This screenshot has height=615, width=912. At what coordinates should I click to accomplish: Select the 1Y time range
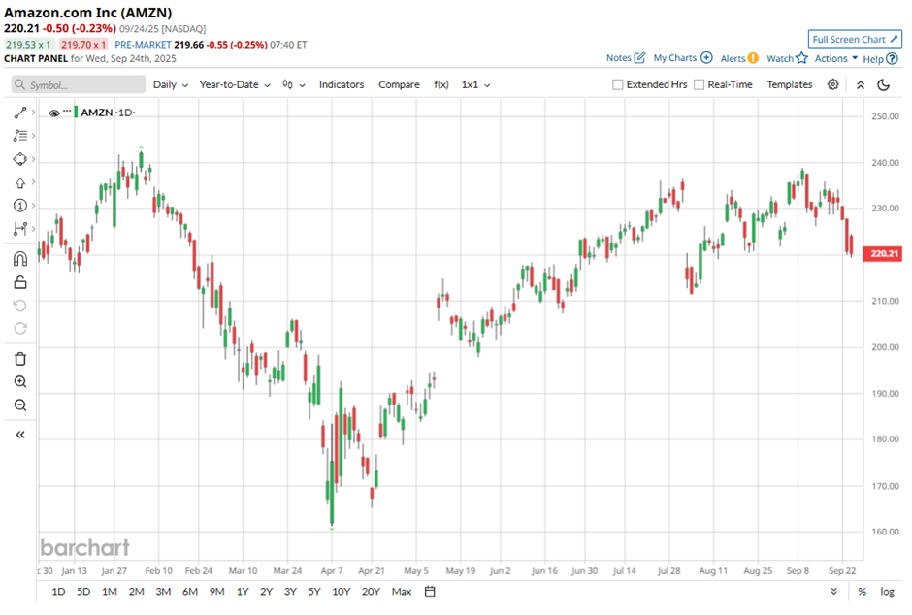[243, 591]
